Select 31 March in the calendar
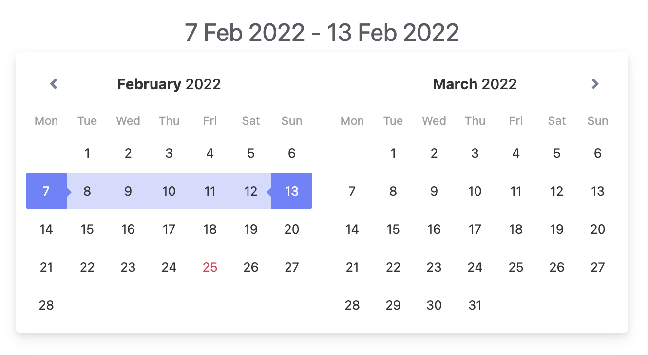648x355 pixels. pos(475,305)
